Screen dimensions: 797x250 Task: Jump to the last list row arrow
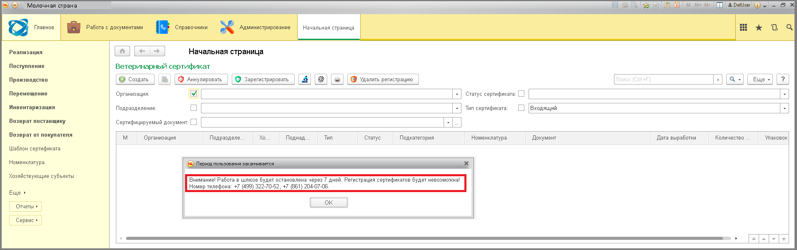[784, 239]
